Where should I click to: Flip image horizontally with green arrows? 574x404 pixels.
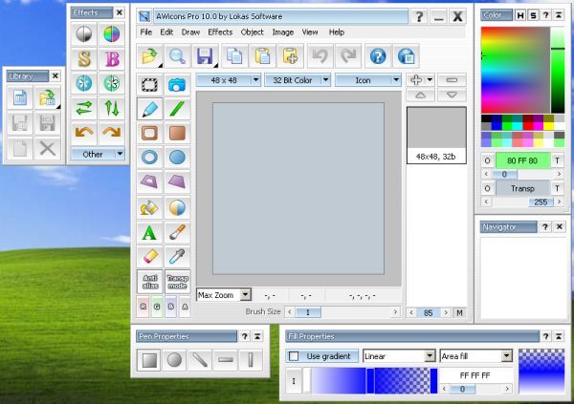84,108
